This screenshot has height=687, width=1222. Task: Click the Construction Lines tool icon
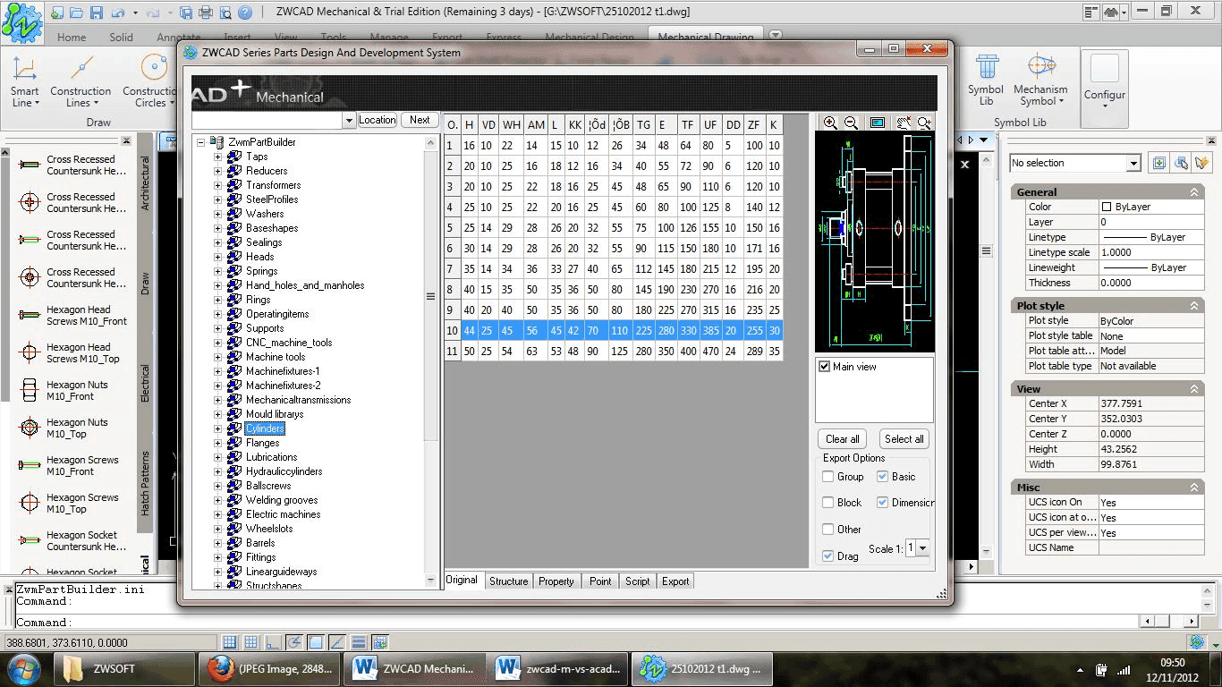point(81,68)
